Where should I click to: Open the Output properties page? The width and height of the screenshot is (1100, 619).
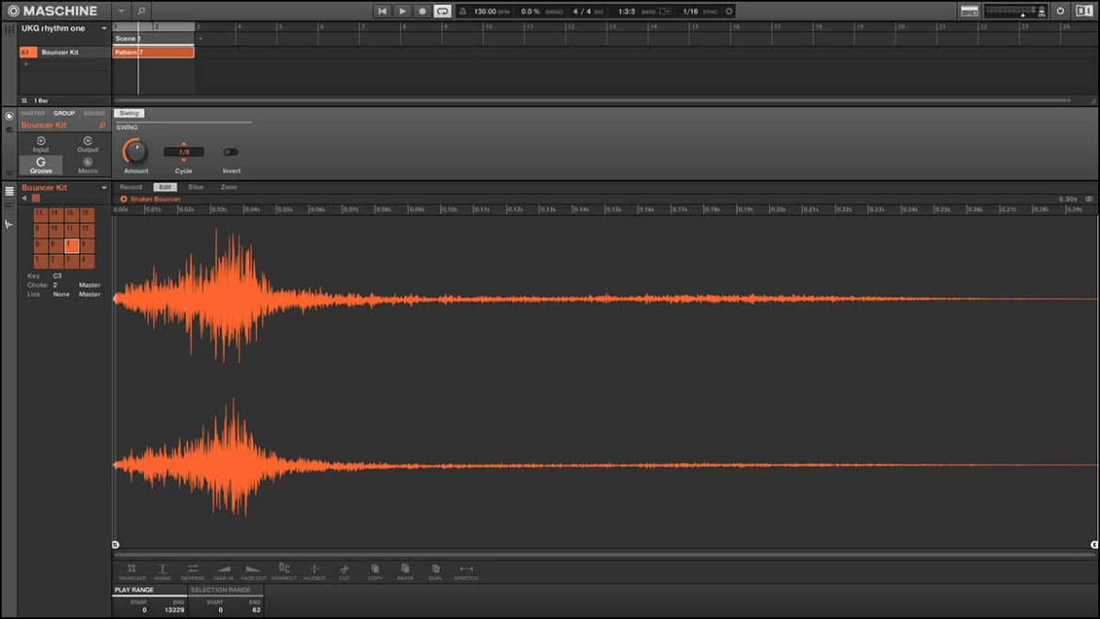87,144
